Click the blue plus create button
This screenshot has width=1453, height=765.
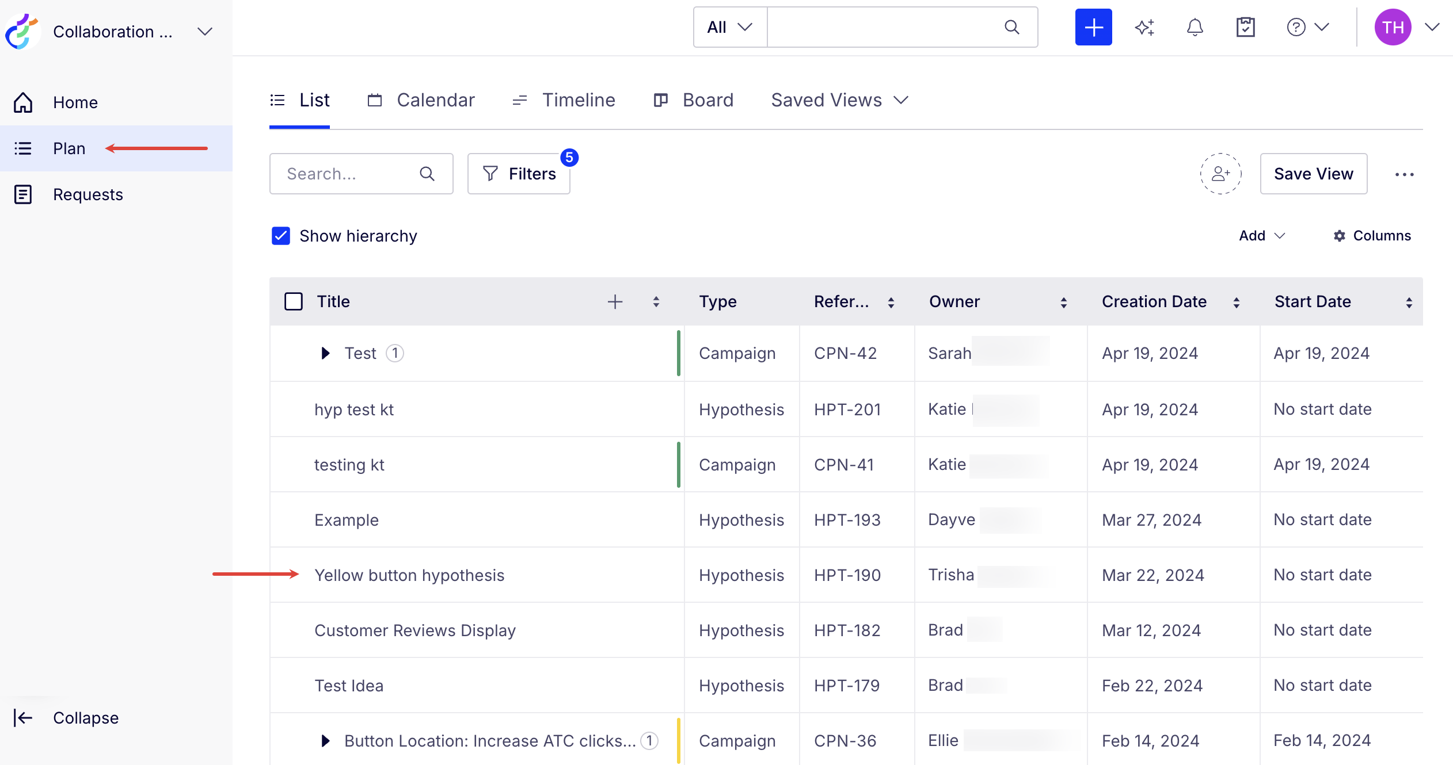point(1093,27)
